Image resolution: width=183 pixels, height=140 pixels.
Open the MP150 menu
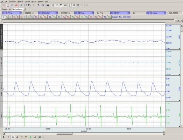(34, 1)
